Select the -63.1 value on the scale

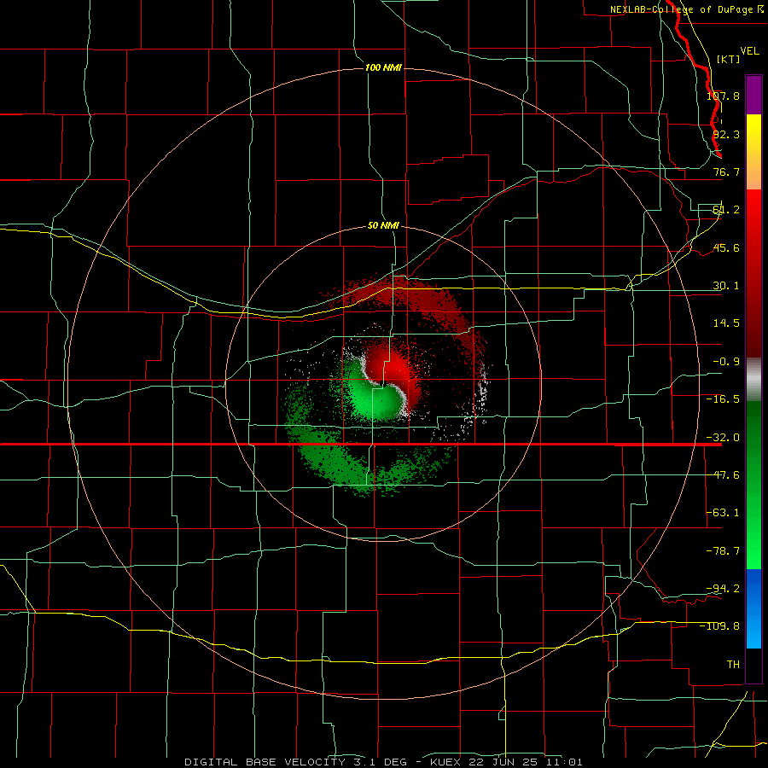(723, 513)
